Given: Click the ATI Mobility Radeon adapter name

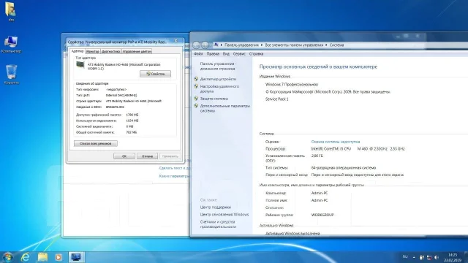Looking at the screenshot, I should pos(124,66).
